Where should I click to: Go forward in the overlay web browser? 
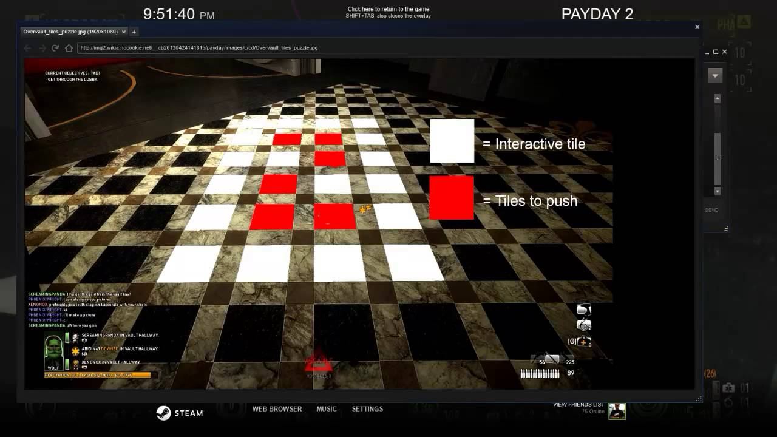tap(42, 48)
